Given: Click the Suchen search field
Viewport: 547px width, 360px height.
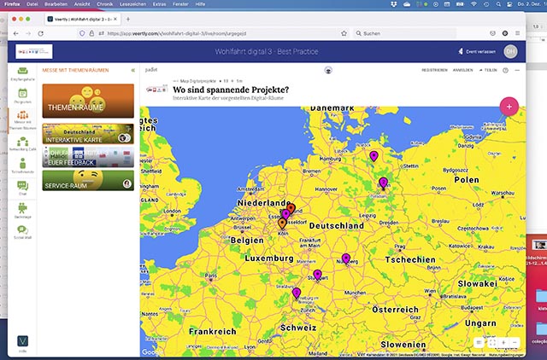Looking at the screenshot, I should pyautogui.click(x=404, y=33).
